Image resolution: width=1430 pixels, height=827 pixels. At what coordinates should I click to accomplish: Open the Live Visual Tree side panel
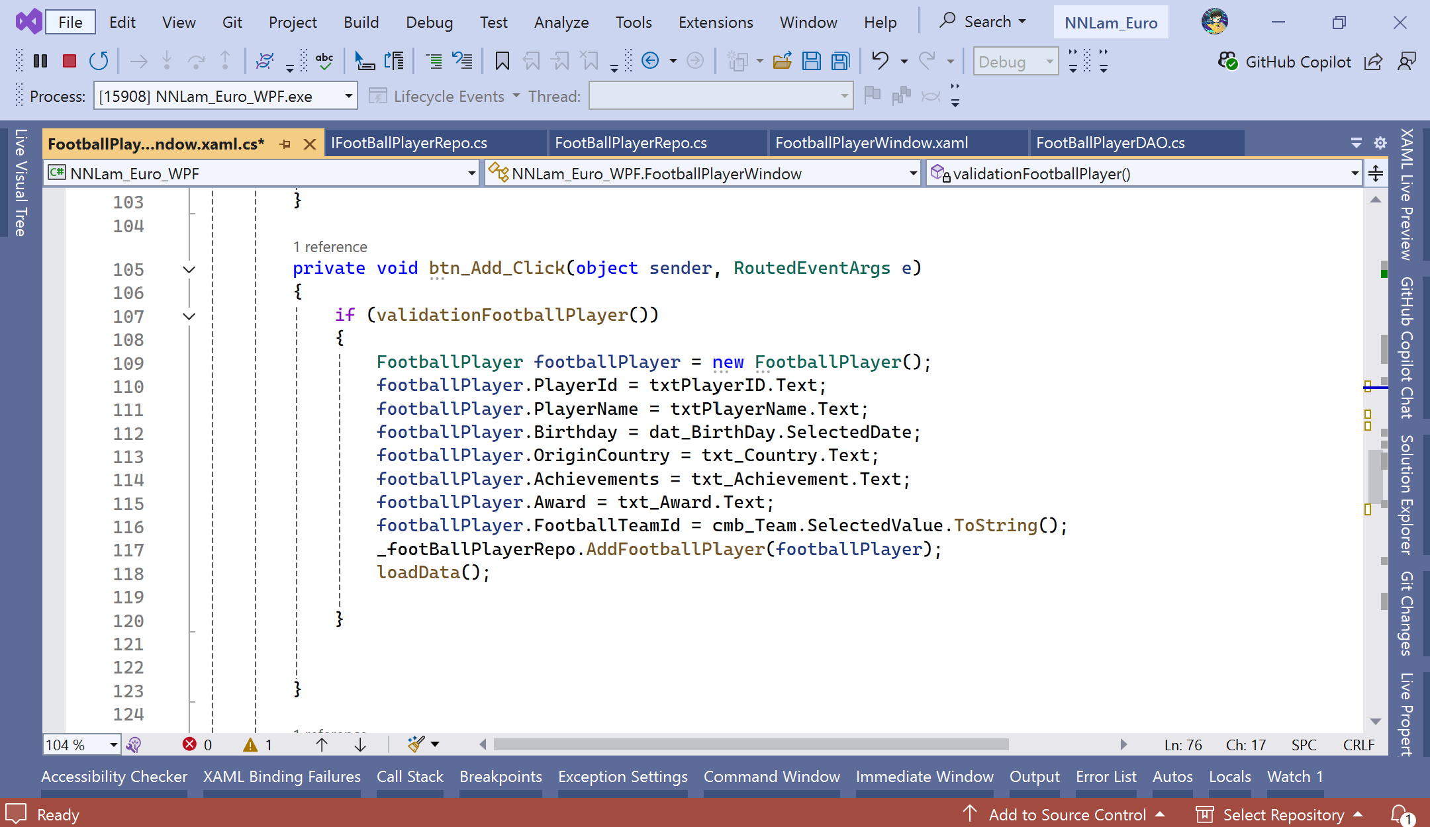click(x=20, y=183)
